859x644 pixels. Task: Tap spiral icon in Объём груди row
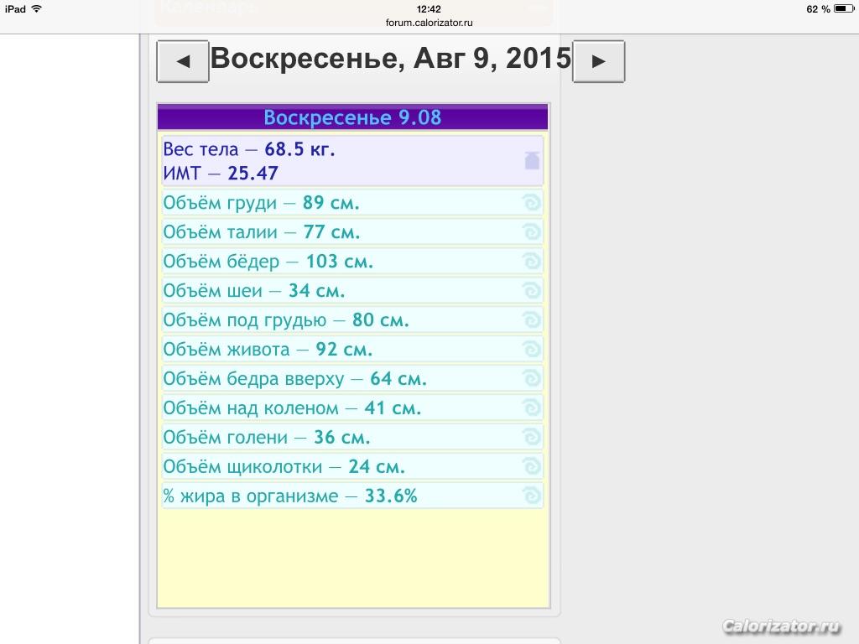click(531, 203)
